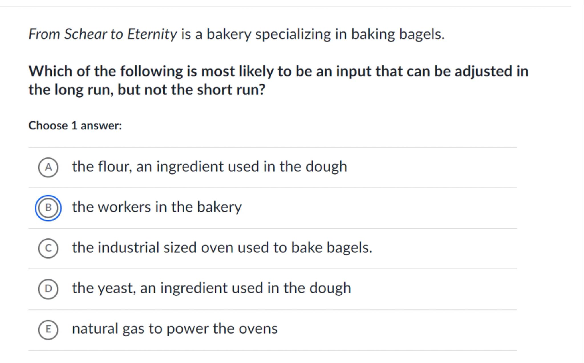Viewport: 584px width, 363px height.
Task: Click the 'natural gas to power the ovens' text
Action: click(x=175, y=328)
